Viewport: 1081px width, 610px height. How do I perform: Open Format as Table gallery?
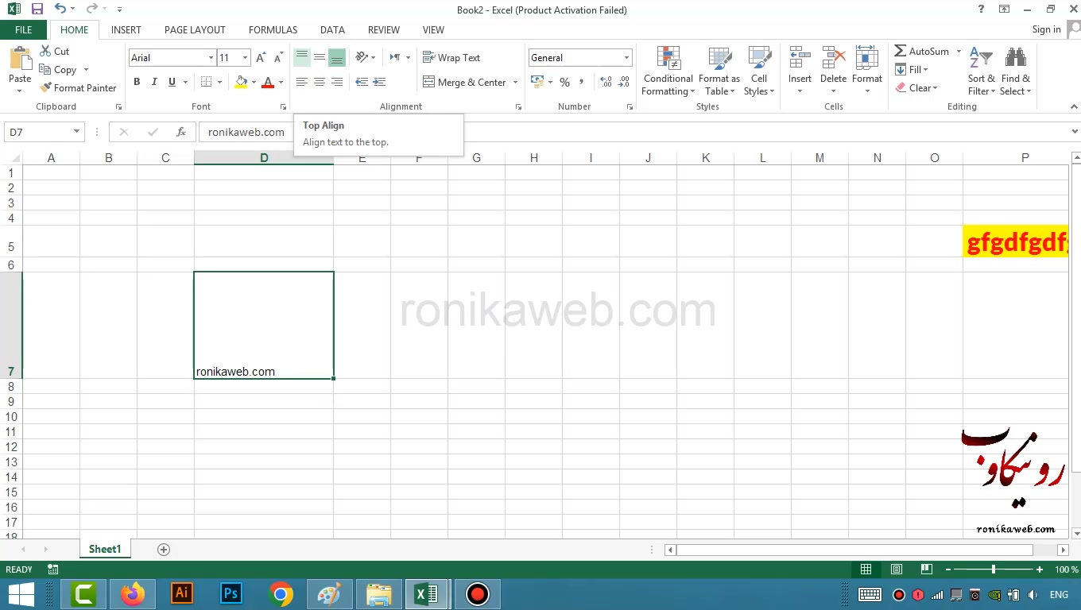pyautogui.click(x=719, y=71)
